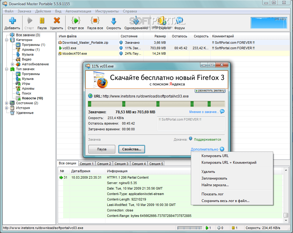Select the Удаленные trash item
This screenshot has width=293, height=233.
(25, 113)
